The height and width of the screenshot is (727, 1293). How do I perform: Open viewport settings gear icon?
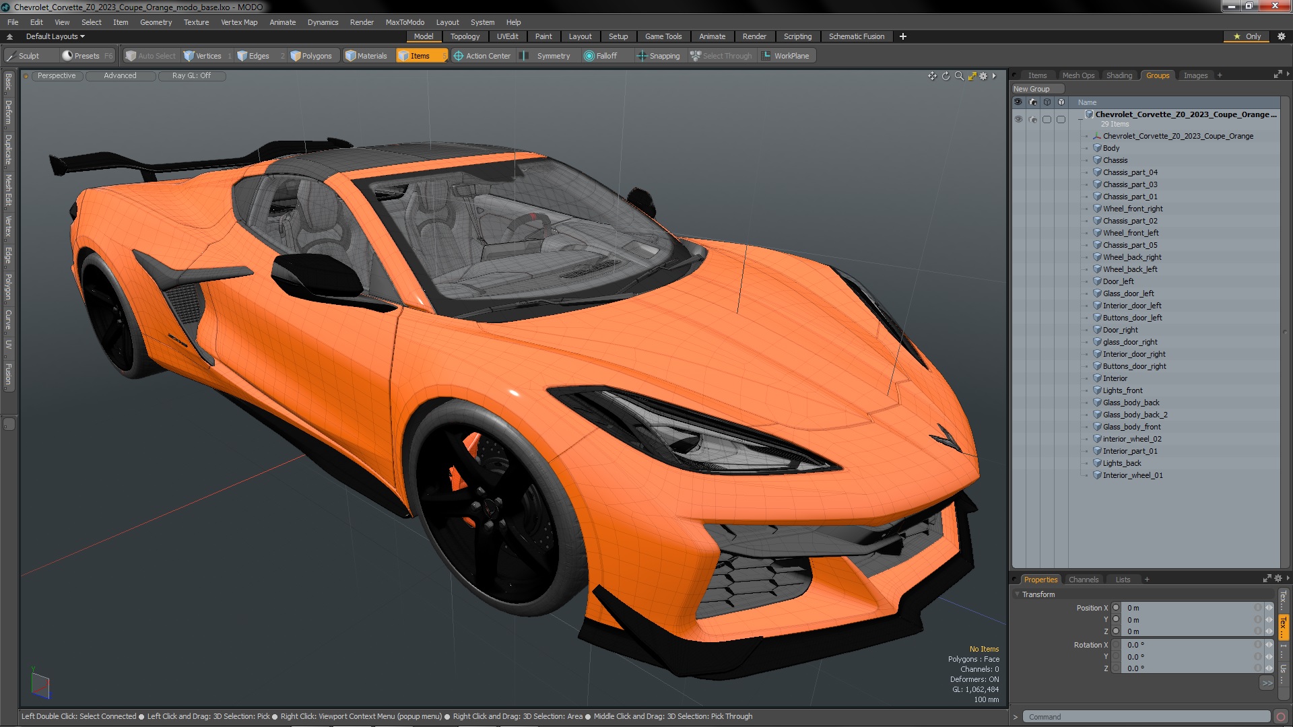(x=983, y=76)
